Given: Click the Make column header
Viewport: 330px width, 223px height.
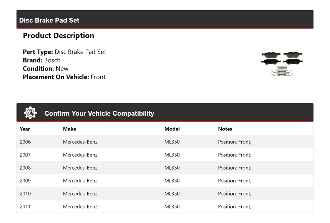Looking at the screenshot, I should tap(69, 129).
